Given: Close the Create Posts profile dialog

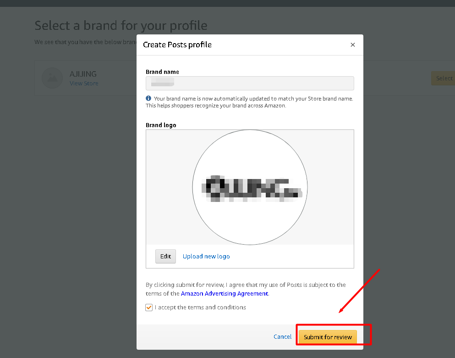Looking at the screenshot, I should (352, 45).
